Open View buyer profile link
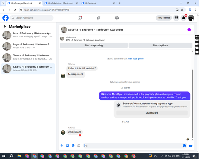This screenshot has width=199, height=159. pyautogui.click(x=136, y=59)
